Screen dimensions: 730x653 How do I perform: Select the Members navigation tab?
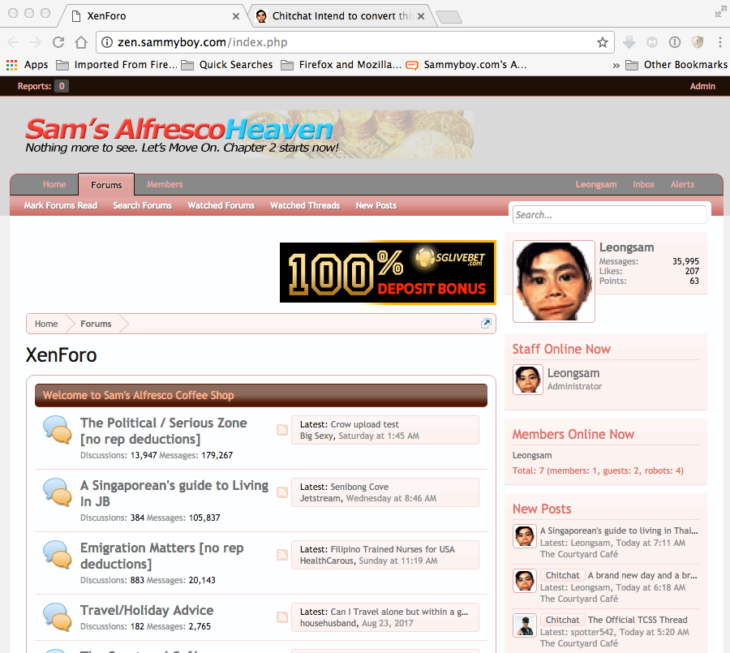pos(165,184)
